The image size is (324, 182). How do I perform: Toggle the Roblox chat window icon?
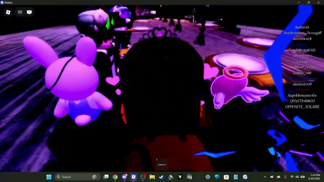(x=29, y=12)
